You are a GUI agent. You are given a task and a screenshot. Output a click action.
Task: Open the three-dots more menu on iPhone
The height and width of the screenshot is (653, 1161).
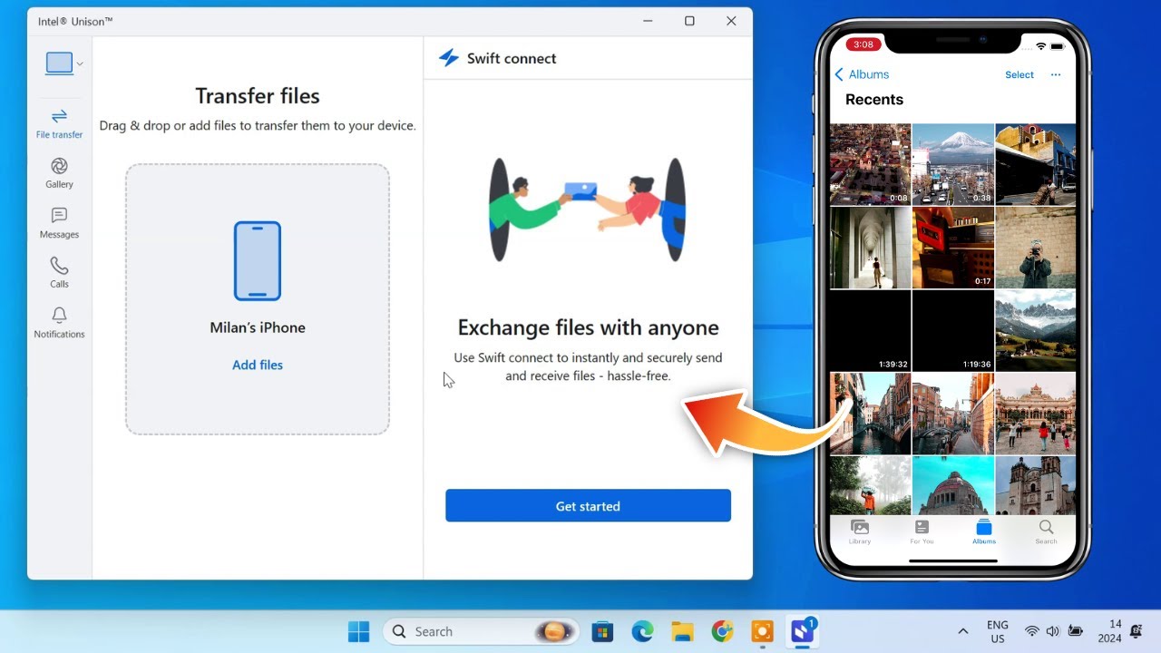pyautogui.click(x=1056, y=74)
